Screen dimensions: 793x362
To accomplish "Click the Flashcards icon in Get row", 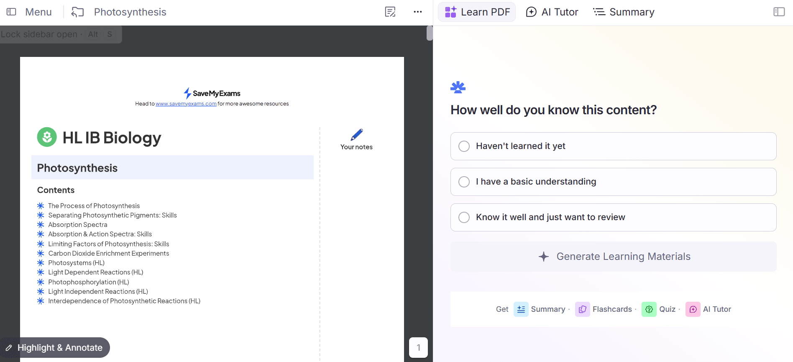I will coord(582,309).
